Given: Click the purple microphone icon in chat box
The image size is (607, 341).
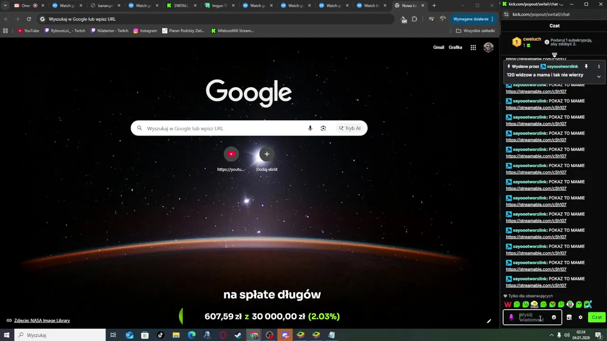Looking at the screenshot, I should pos(511,317).
